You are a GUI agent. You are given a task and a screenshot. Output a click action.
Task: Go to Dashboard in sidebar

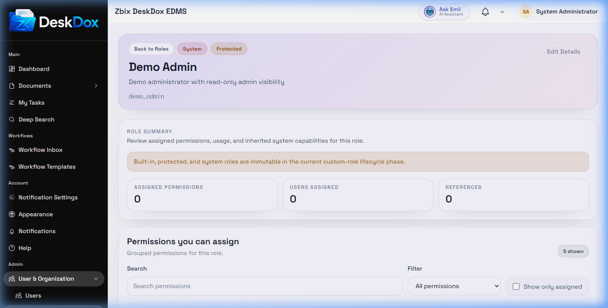point(54,69)
